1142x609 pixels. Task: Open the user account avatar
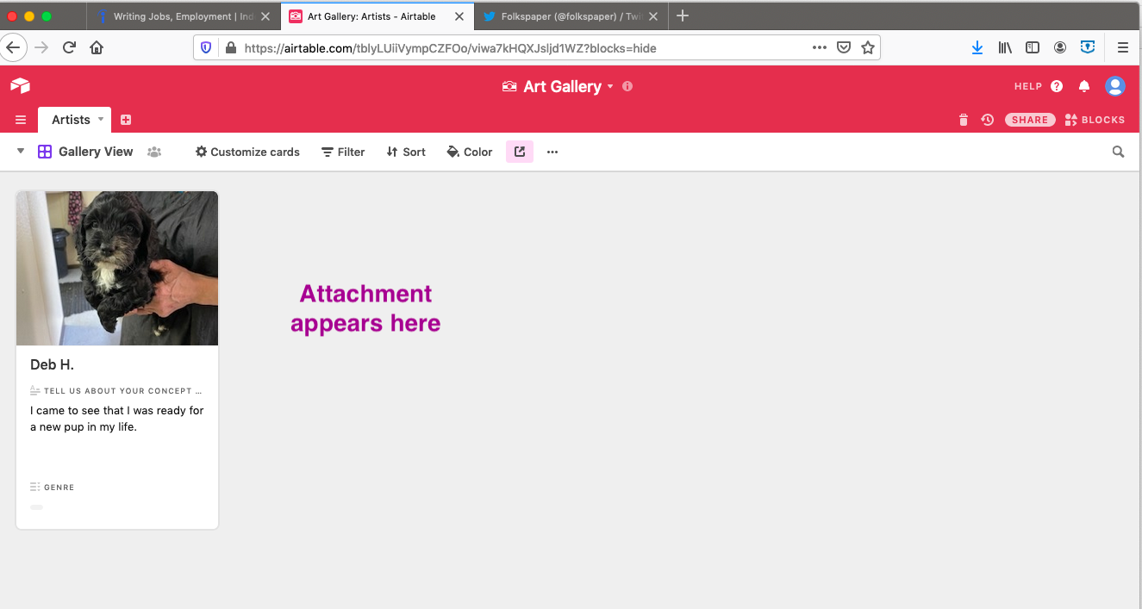pos(1115,86)
